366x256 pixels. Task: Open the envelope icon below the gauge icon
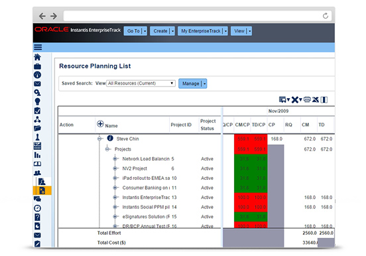point(37,84)
